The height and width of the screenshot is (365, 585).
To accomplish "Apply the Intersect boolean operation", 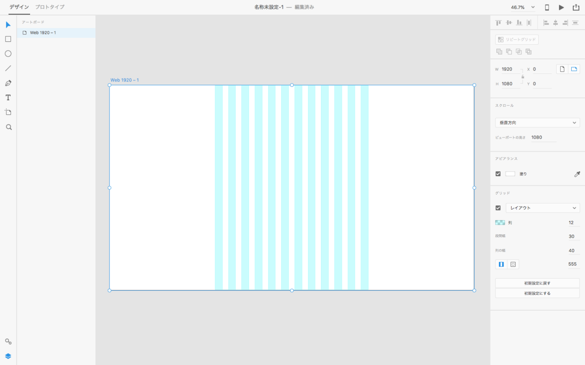I will point(519,51).
